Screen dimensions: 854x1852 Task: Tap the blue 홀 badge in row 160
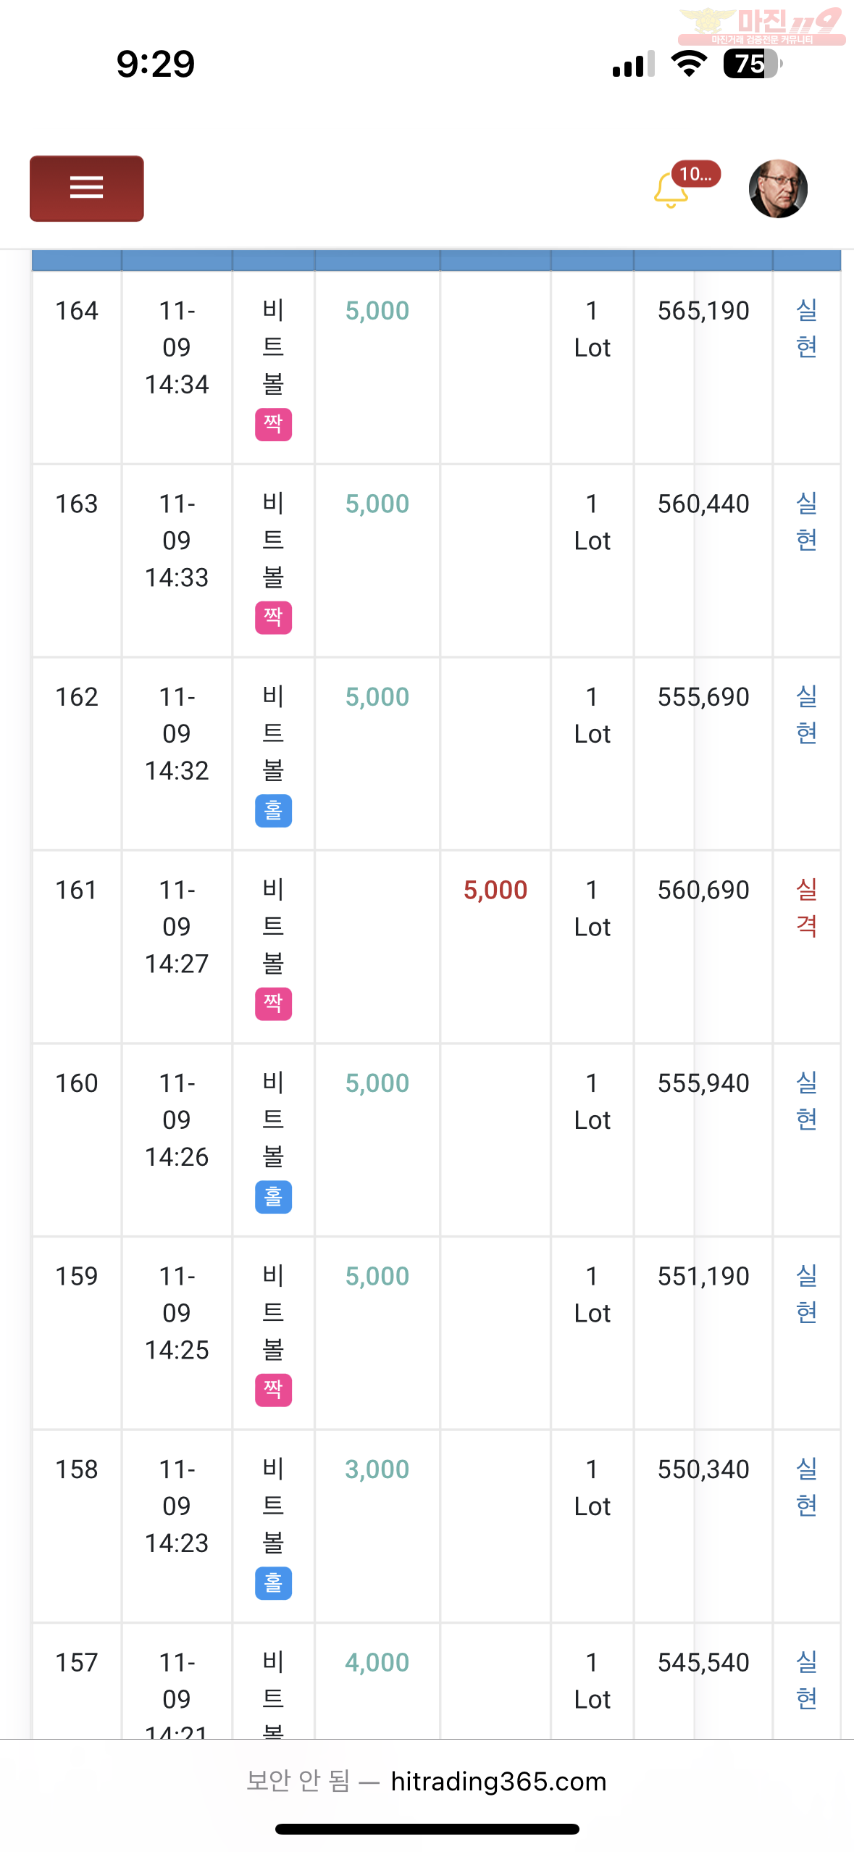tap(273, 1197)
